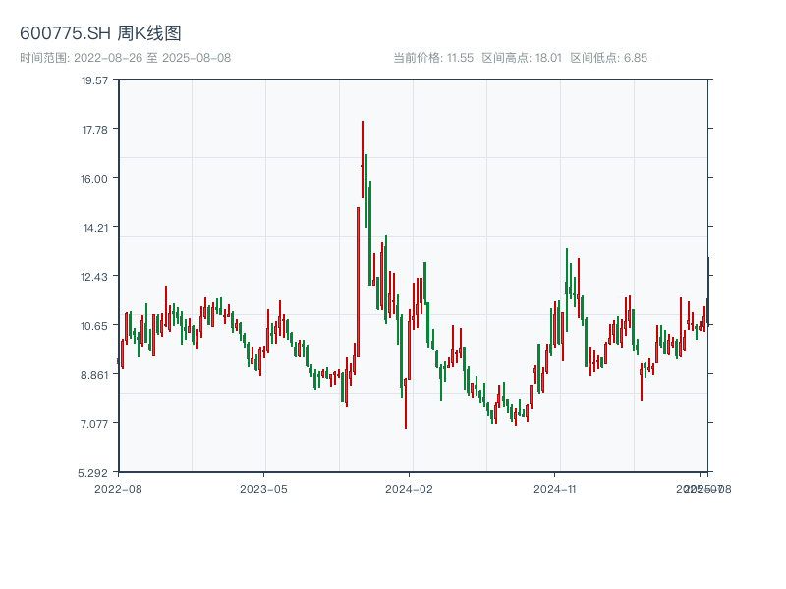The height and width of the screenshot is (589, 786).
Task: Select the 区间高点: 18.01 label
Action: click(x=522, y=58)
